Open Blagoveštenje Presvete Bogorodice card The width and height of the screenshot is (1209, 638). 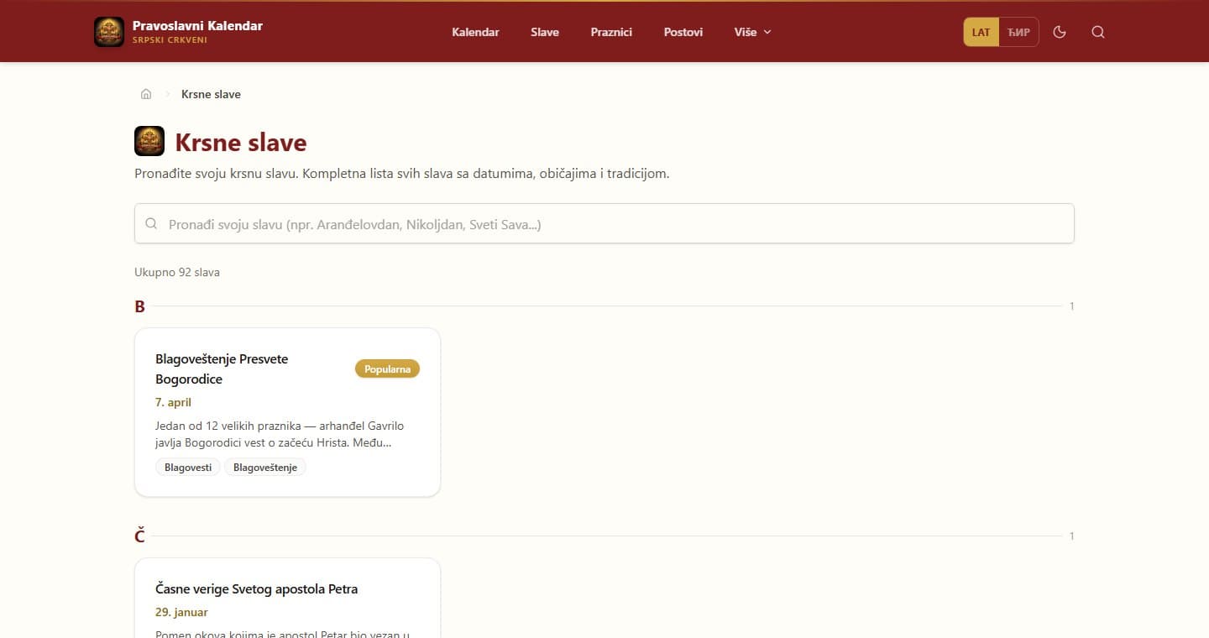(x=287, y=412)
